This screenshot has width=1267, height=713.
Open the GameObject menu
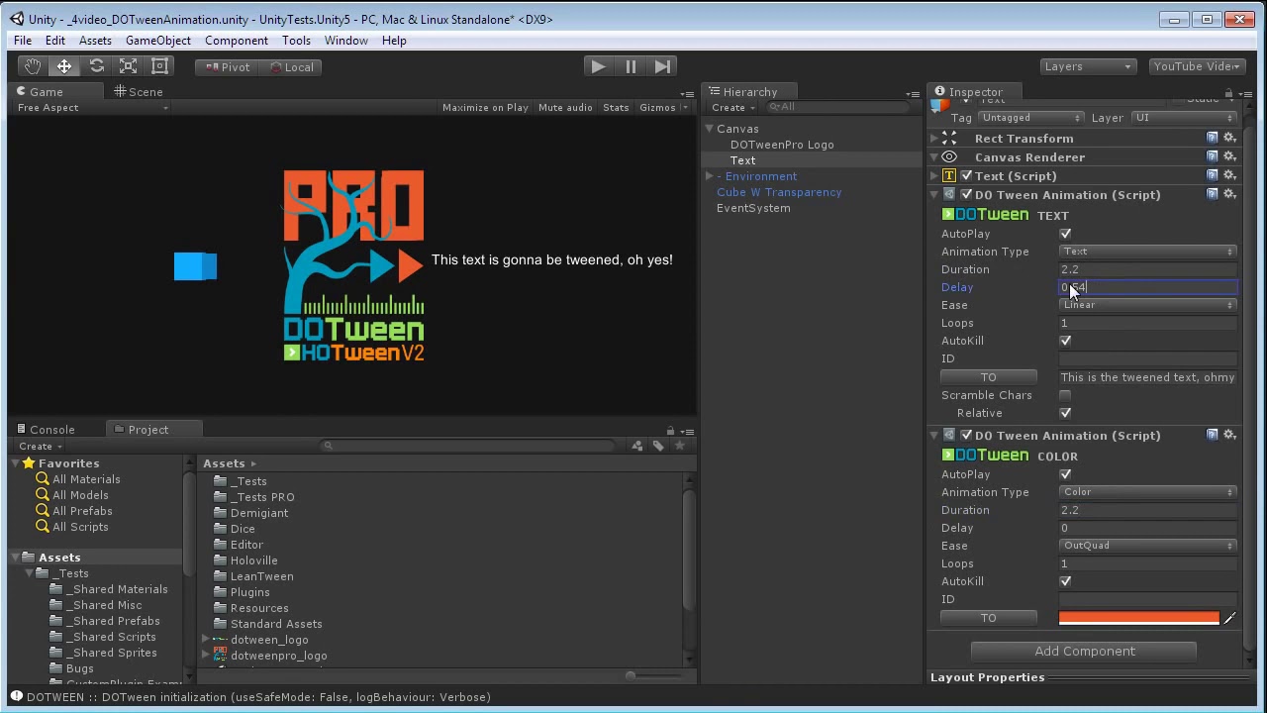coord(158,41)
